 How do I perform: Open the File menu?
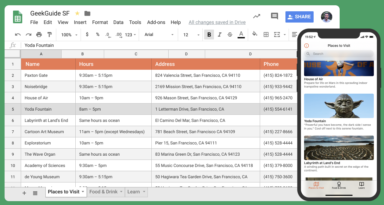click(x=34, y=22)
